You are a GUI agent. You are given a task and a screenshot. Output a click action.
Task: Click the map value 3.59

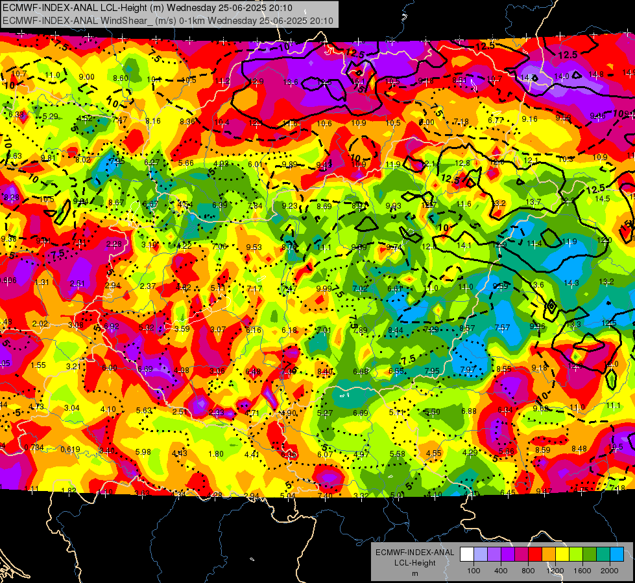(182, 329)
